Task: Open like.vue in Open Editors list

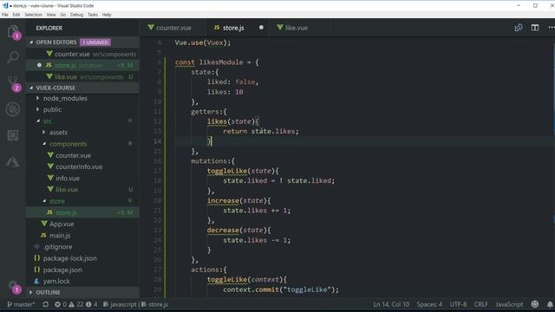Action: (82, 77)
